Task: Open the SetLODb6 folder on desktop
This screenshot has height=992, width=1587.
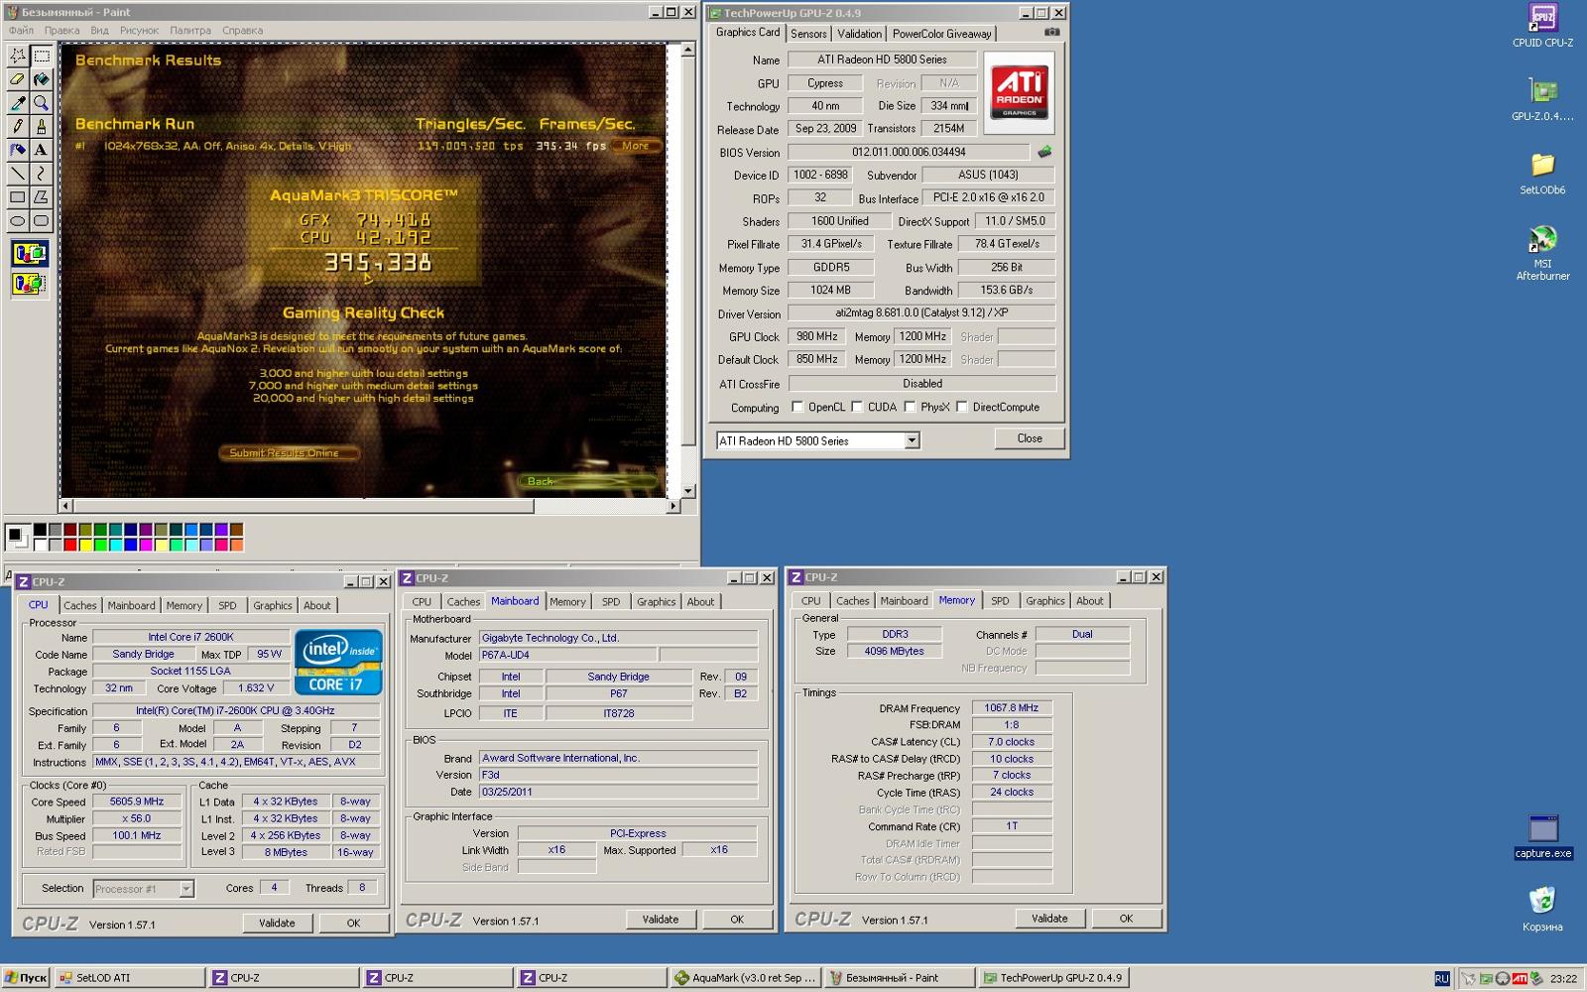Action: click(1542, 173)
